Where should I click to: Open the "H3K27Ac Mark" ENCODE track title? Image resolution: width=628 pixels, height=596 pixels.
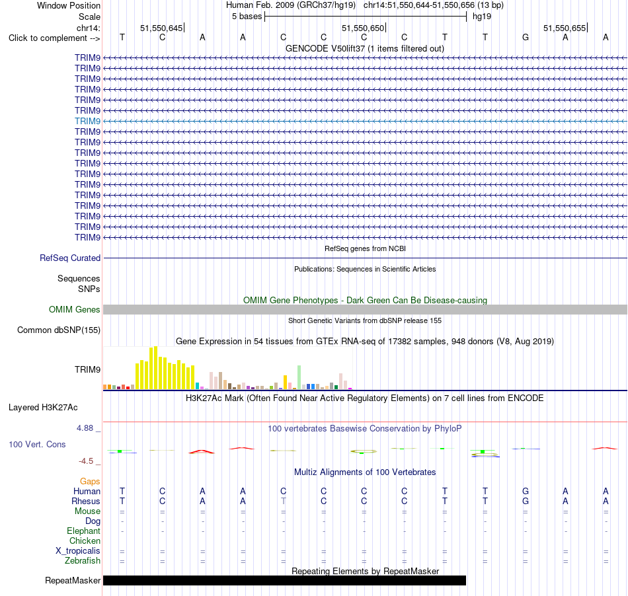click(365, 398)
